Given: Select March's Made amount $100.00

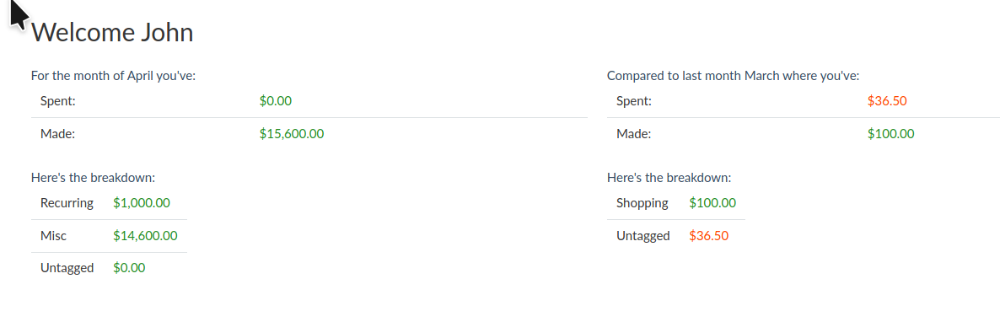Looking at the screenshot, I should pyautogui.click(x=891, y=134).
